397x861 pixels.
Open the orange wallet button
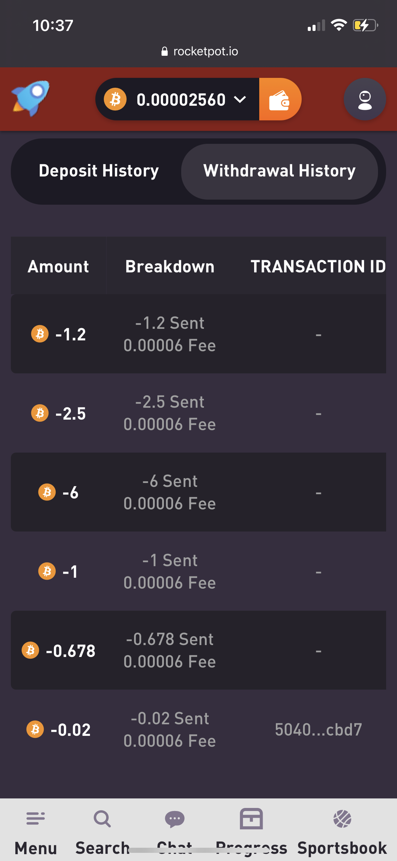(x=280, y=99)
